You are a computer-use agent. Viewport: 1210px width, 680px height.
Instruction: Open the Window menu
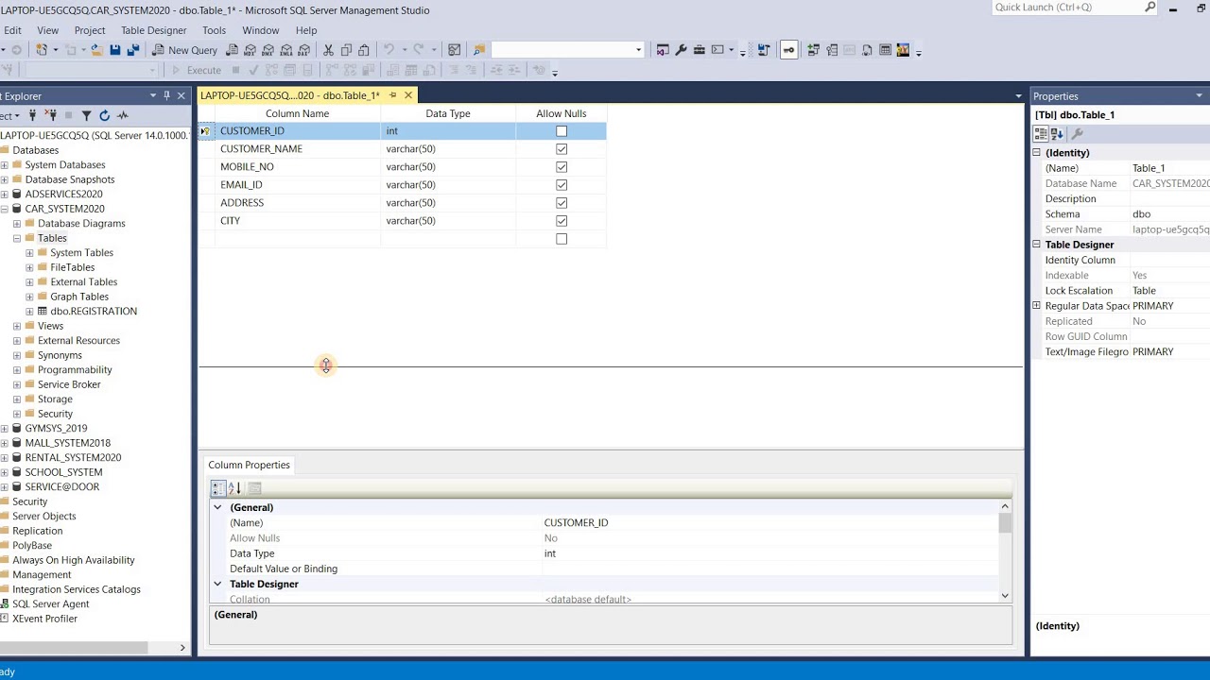260,30
